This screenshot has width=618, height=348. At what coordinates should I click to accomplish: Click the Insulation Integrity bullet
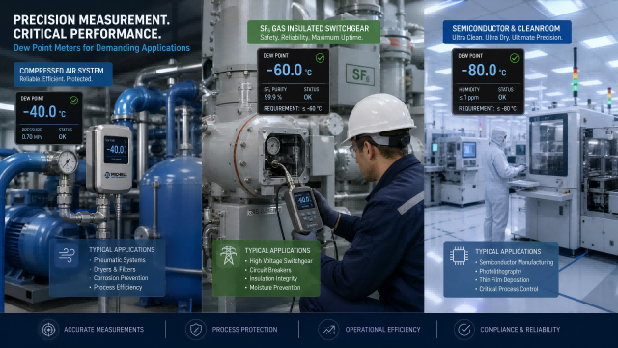271,279
